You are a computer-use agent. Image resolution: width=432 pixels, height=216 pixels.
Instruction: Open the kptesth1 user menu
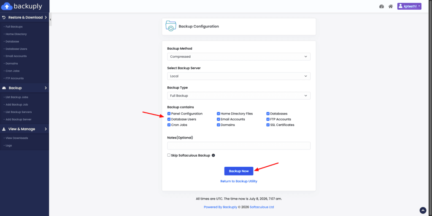pos(409,6)
